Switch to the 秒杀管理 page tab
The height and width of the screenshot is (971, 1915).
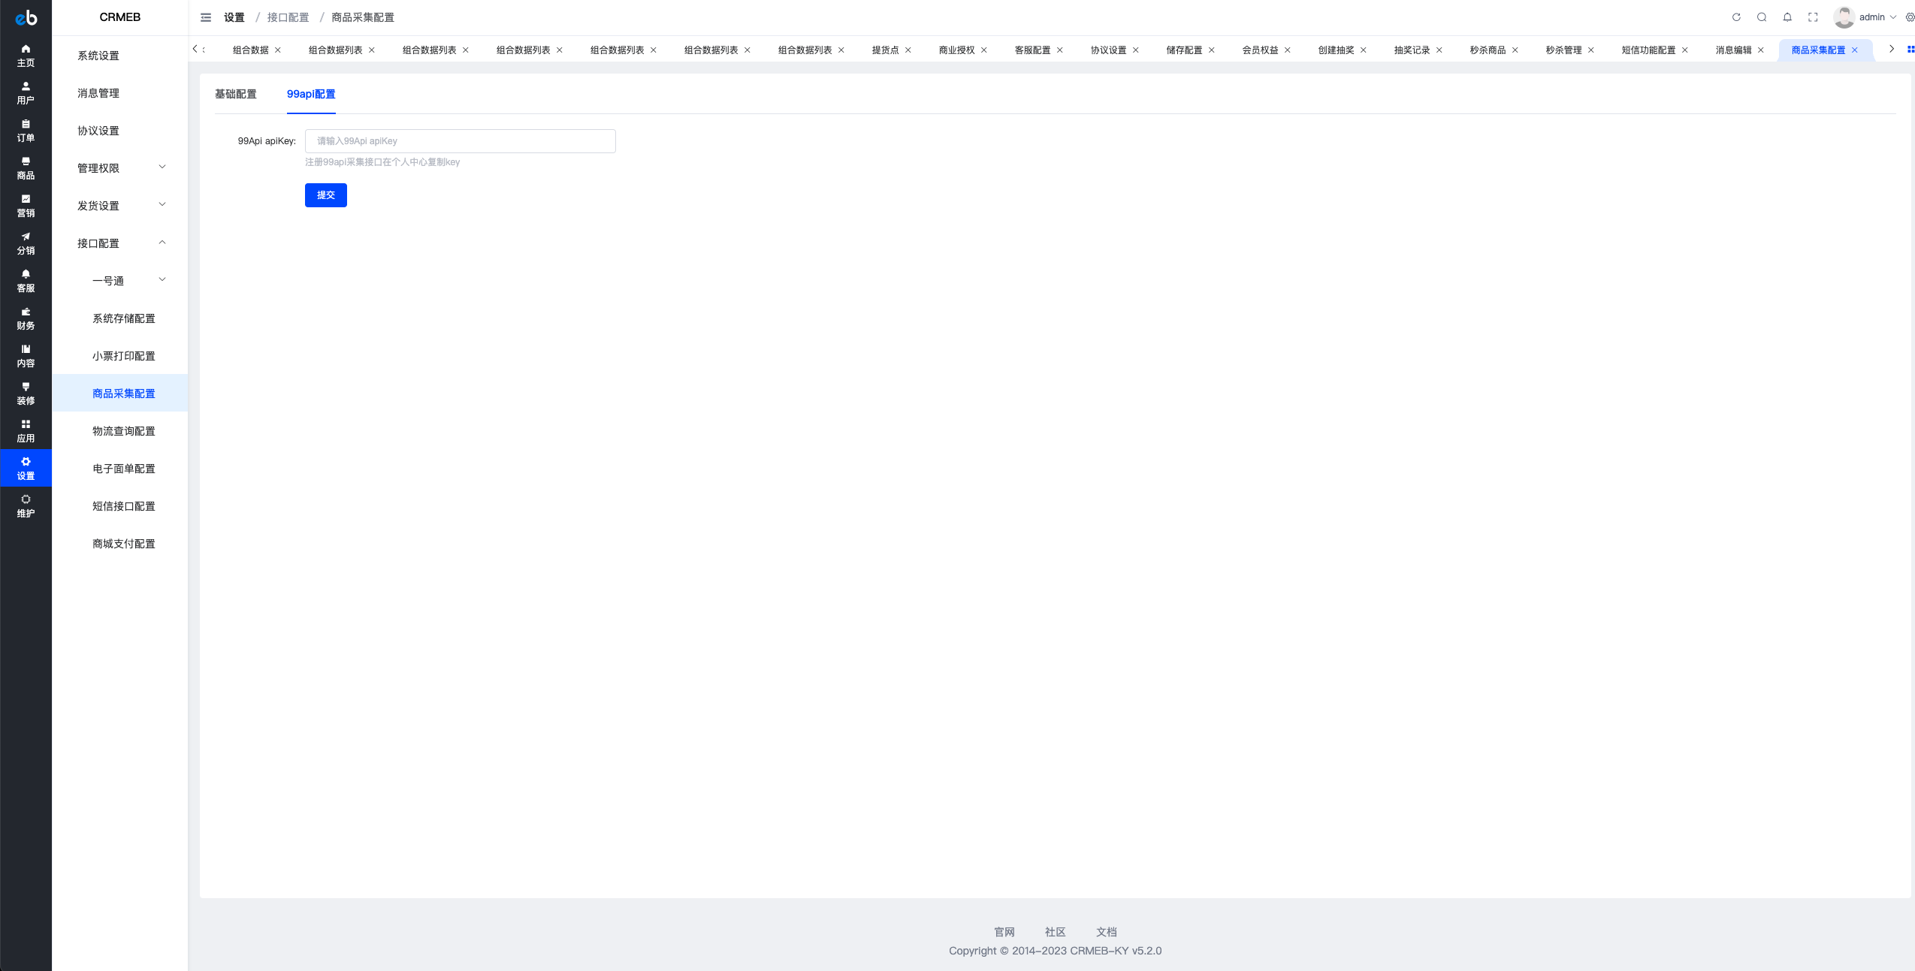(x=1563, y=50)
